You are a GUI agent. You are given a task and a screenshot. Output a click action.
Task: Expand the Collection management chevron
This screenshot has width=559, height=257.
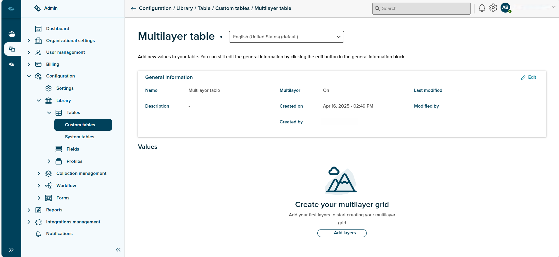point(39,173)
